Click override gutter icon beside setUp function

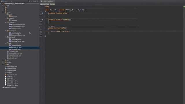click(42, 13)
